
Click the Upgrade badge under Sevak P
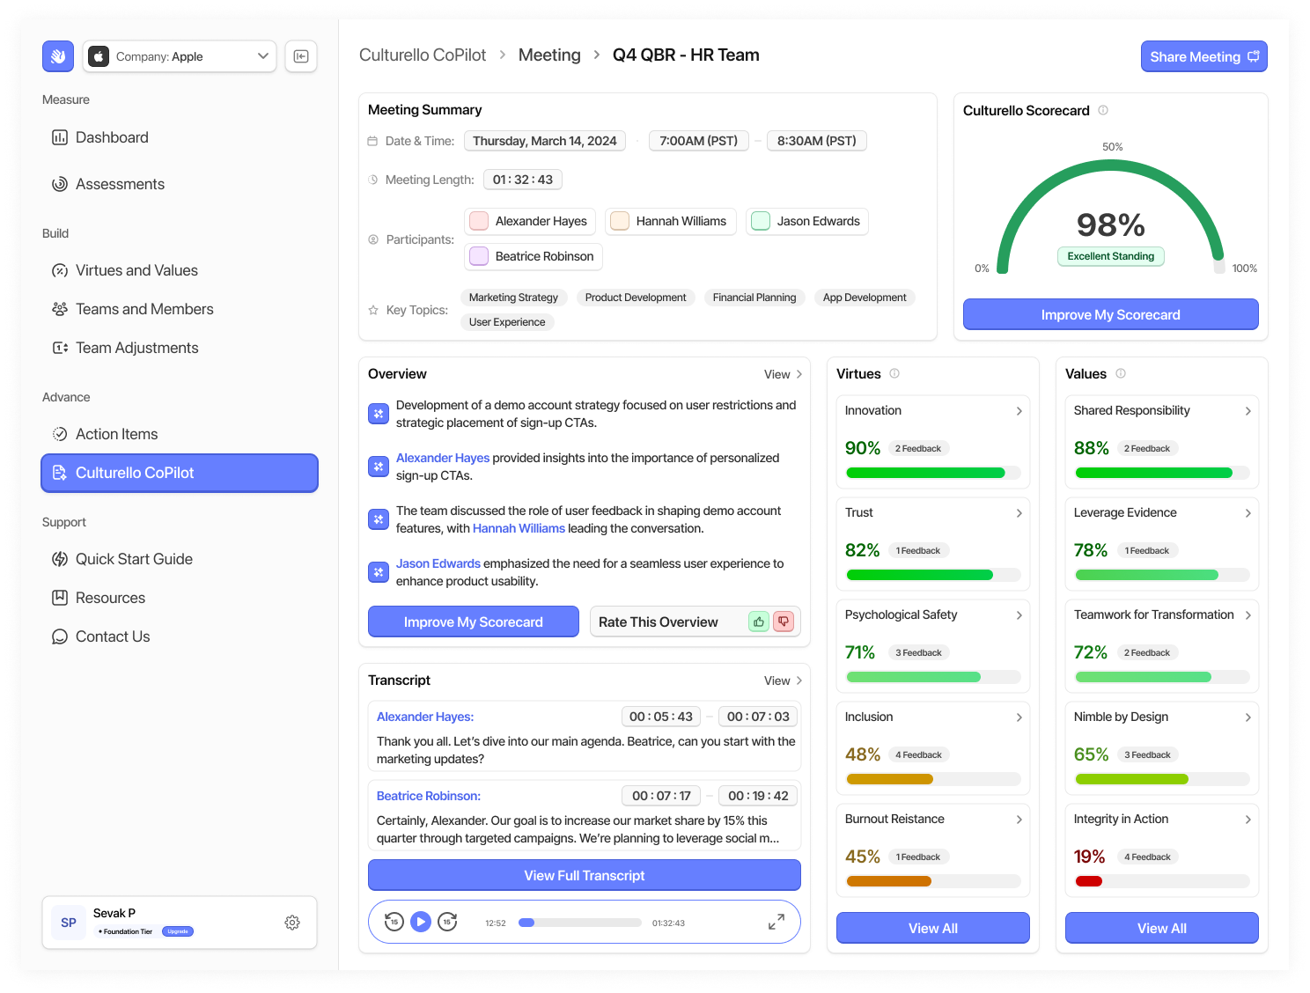coord(178,931)
